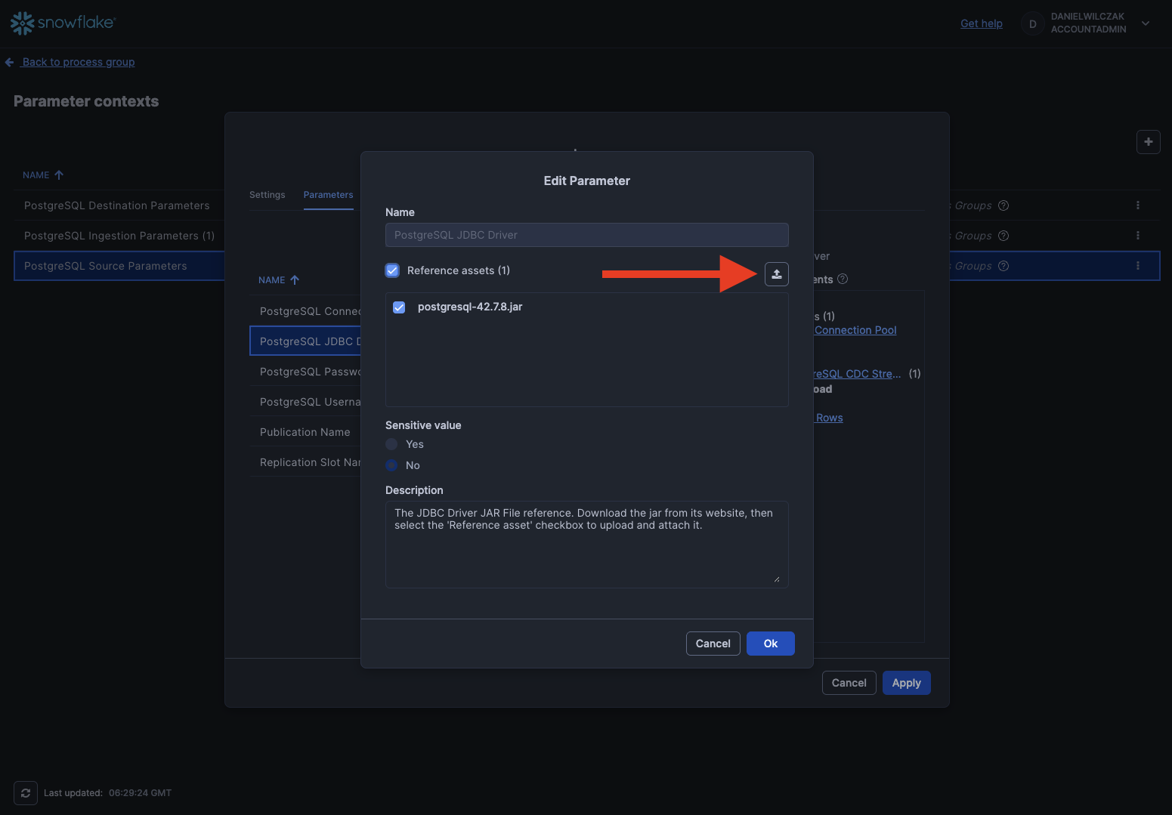Open the three-dot menu for PostgreSQL Source Parameters
This screenshot has width=1172, height=815.
(x=1137, y=266)
